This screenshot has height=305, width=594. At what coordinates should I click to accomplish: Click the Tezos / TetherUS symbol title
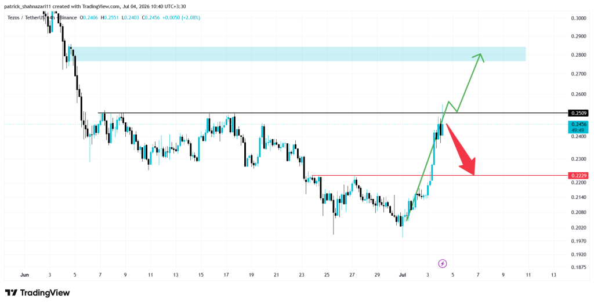(x=27, y=18)
